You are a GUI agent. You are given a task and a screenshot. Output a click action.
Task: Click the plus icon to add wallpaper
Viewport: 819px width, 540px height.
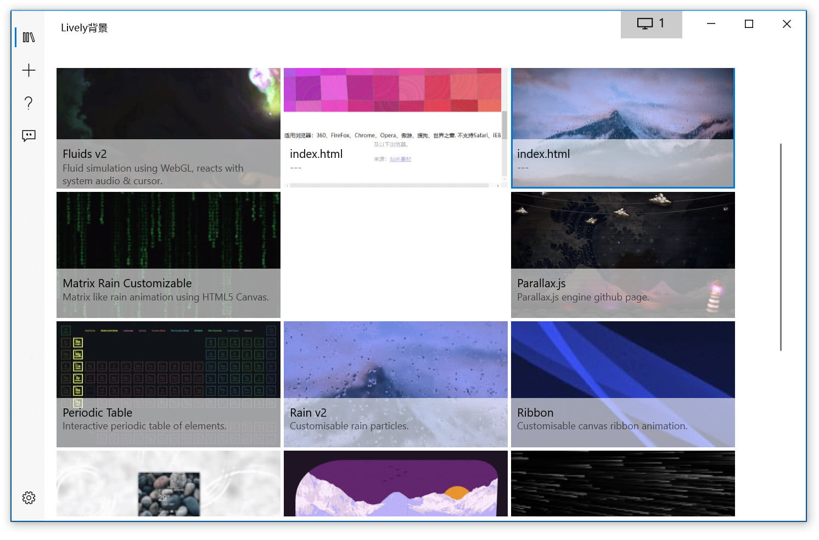[29, 70]
